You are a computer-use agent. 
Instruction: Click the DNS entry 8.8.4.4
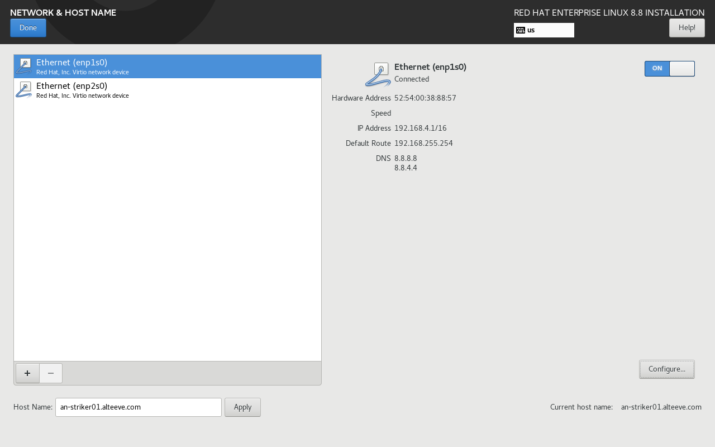click(406, 168)
